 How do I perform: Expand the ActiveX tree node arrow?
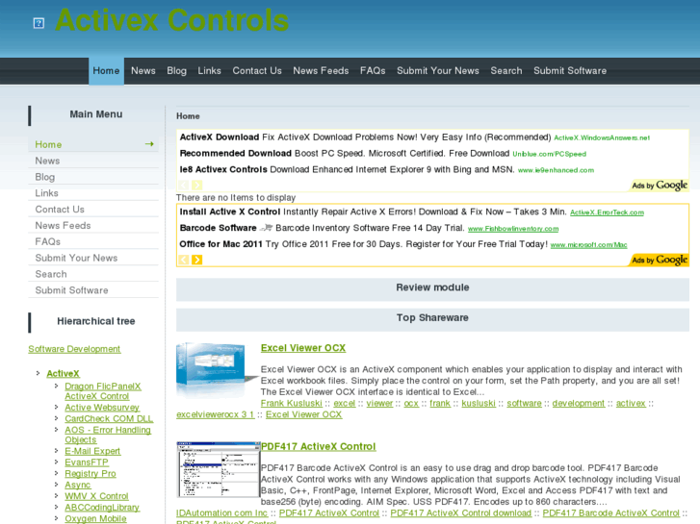click(x=38, y=373)
